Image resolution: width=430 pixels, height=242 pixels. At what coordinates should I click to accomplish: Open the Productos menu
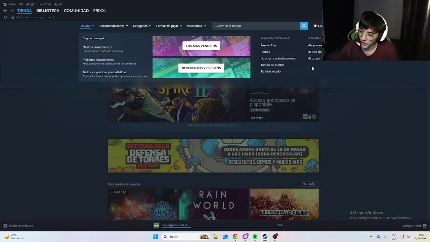[45, 4]
